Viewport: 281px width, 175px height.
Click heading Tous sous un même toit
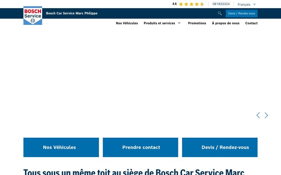[x=134, y=172]
